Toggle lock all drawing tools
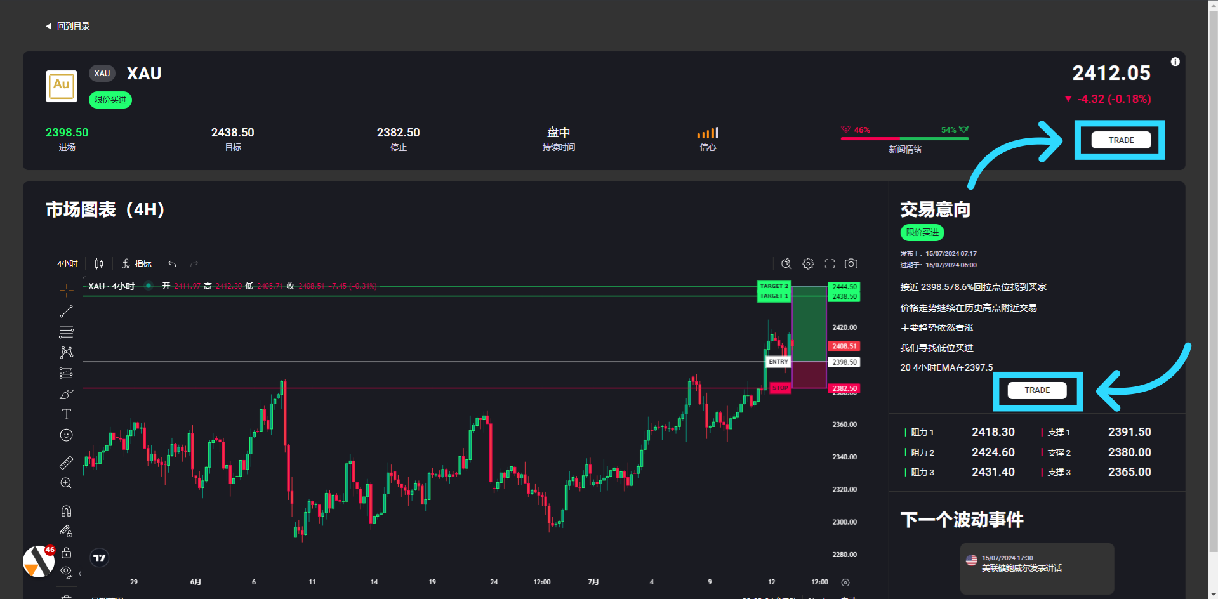1218x599 pixels. [x=67, y=553]
